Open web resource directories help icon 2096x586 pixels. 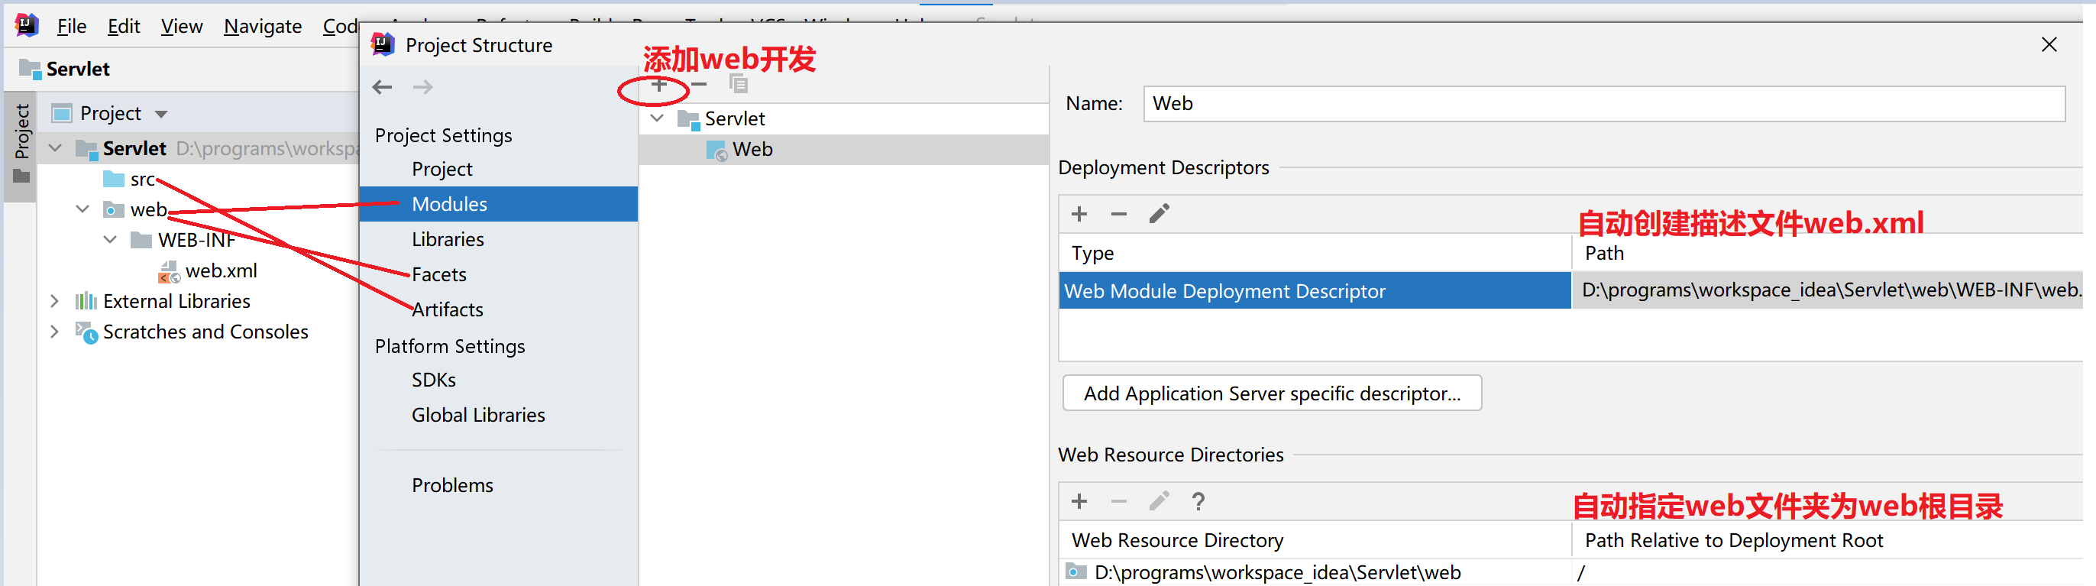click(1198, 501)
